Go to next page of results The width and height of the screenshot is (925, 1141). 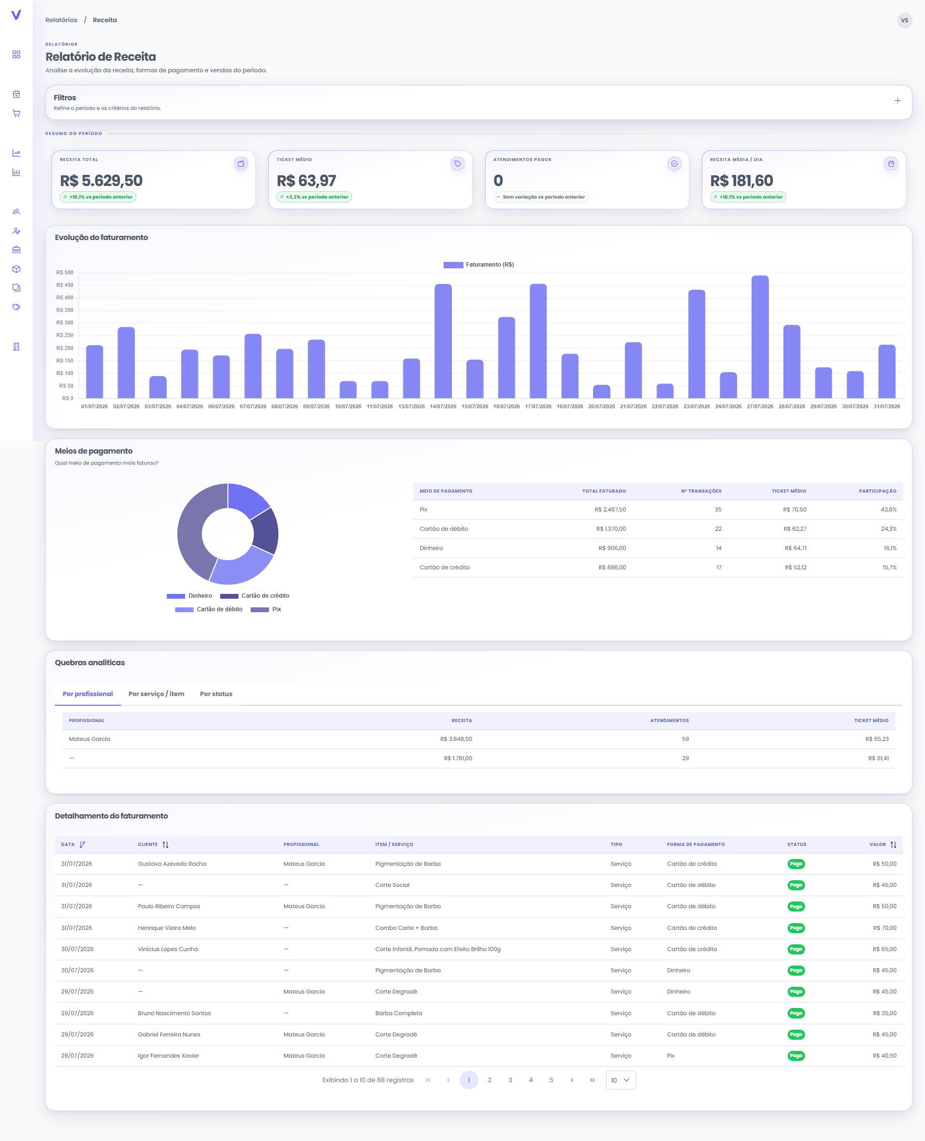pyautogui.click(x=572, y=1080)
